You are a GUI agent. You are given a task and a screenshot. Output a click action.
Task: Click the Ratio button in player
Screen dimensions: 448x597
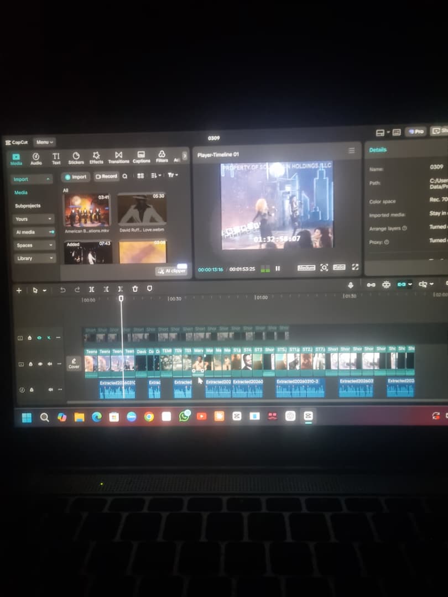pyautogui.click(x=339, y=268)
